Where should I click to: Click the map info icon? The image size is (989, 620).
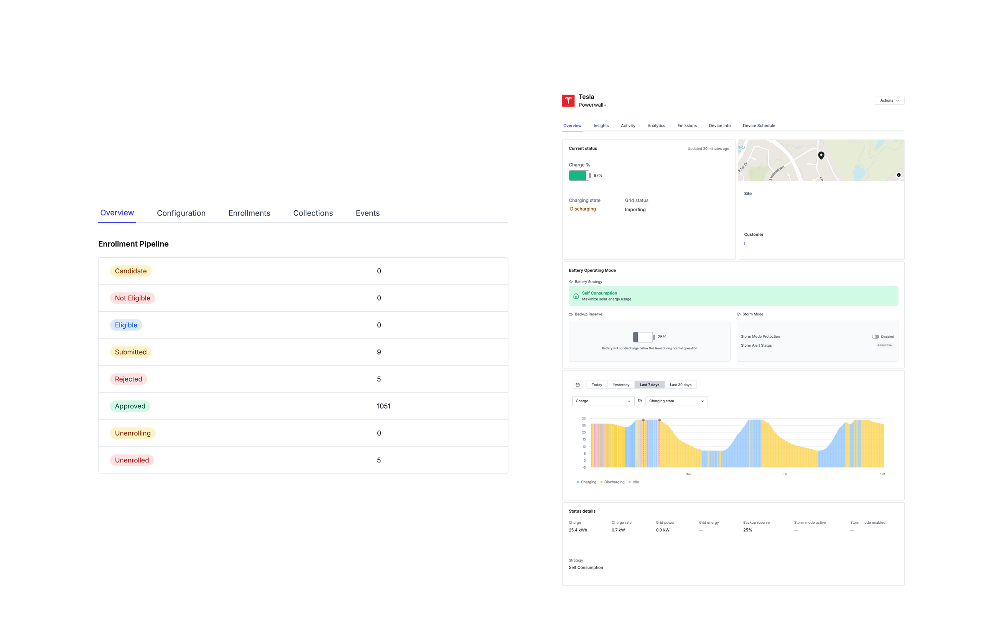(898, 175)
